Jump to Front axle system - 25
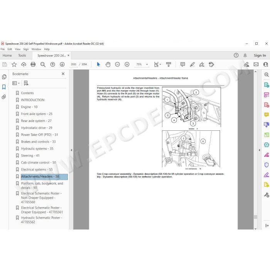This screenshot has height=270, width=270. tap(37, 114)
